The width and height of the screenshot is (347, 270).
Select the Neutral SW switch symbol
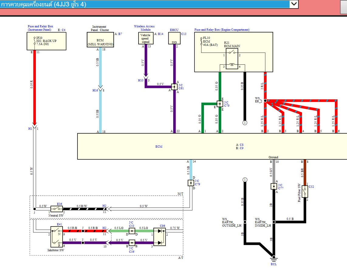coord(57,209)
